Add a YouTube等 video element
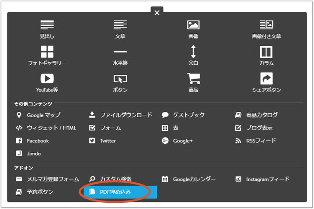Image resolution: width=314 pixels, height=209 pixels. coord(47,83)
